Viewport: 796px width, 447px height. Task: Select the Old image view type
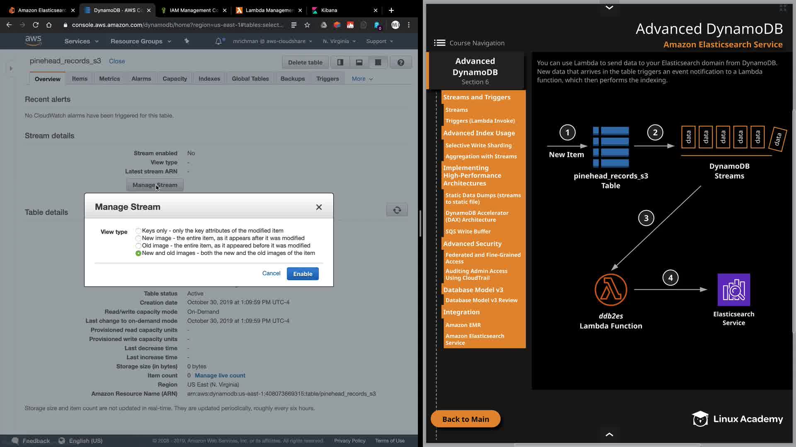[x=138, y=246]
